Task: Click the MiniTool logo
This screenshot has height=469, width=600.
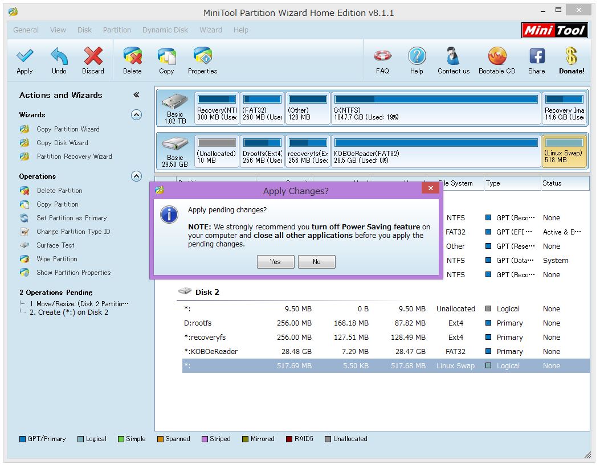Action: (554, 30)
